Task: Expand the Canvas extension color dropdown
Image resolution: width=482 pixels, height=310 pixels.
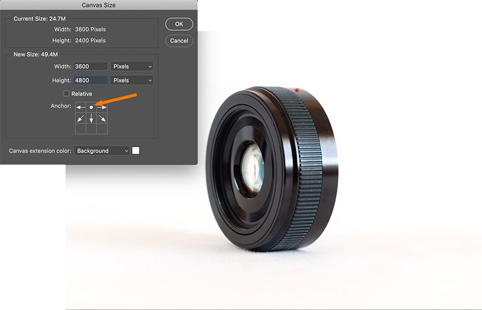Action: click(x=102, y=151)
